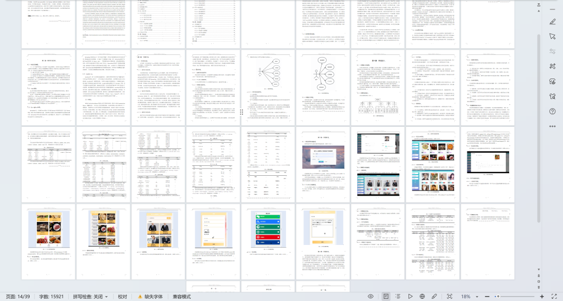Image resolution: width=563 pixels, height=301 pixels.
Task: Open the help question mark icon
Action: click(552, 112)
